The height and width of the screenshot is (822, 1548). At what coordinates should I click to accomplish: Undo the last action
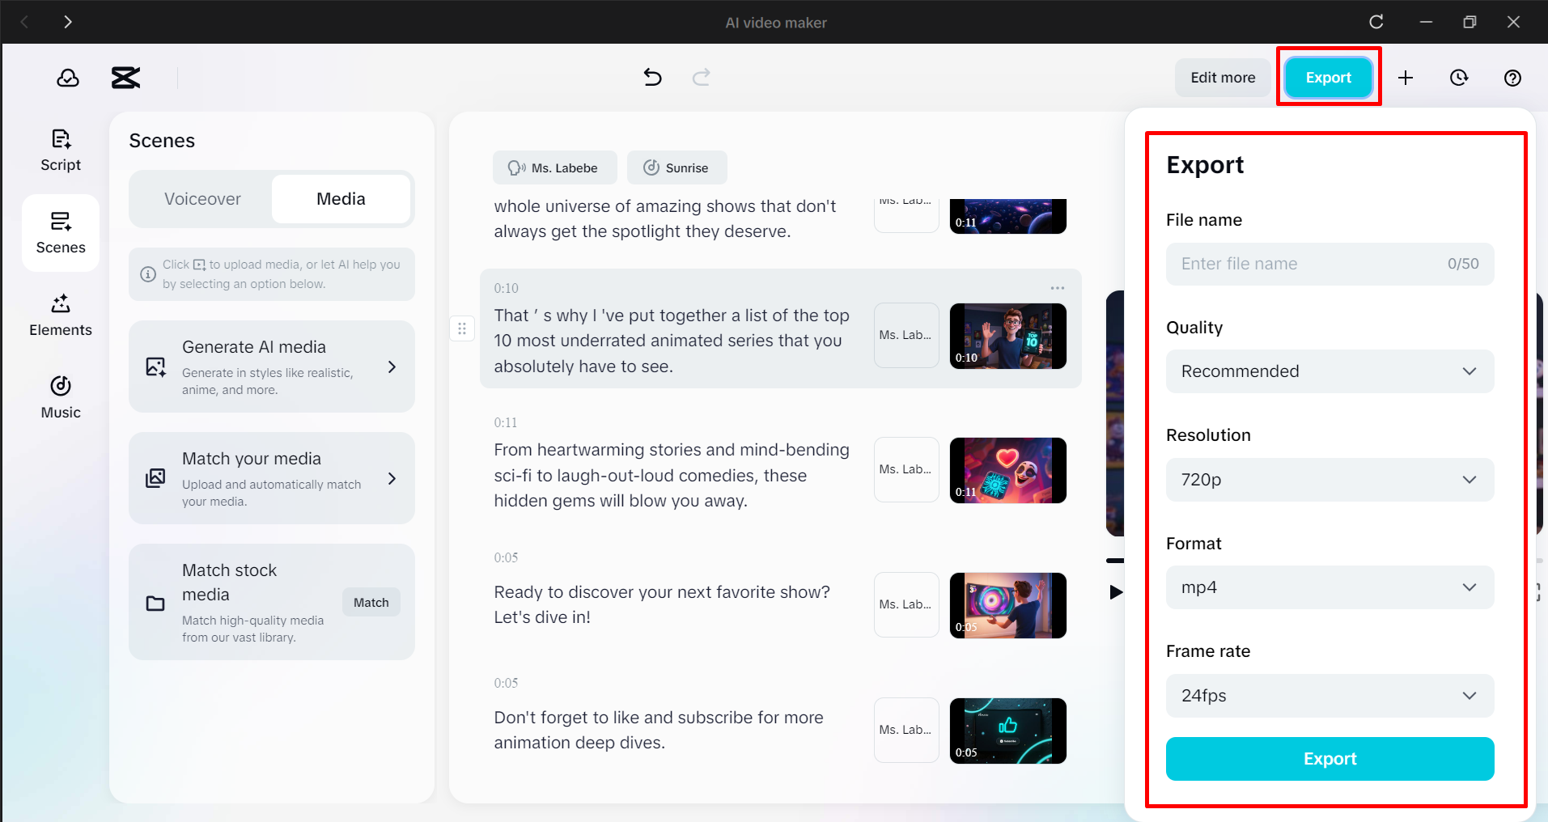click(652, 77)
